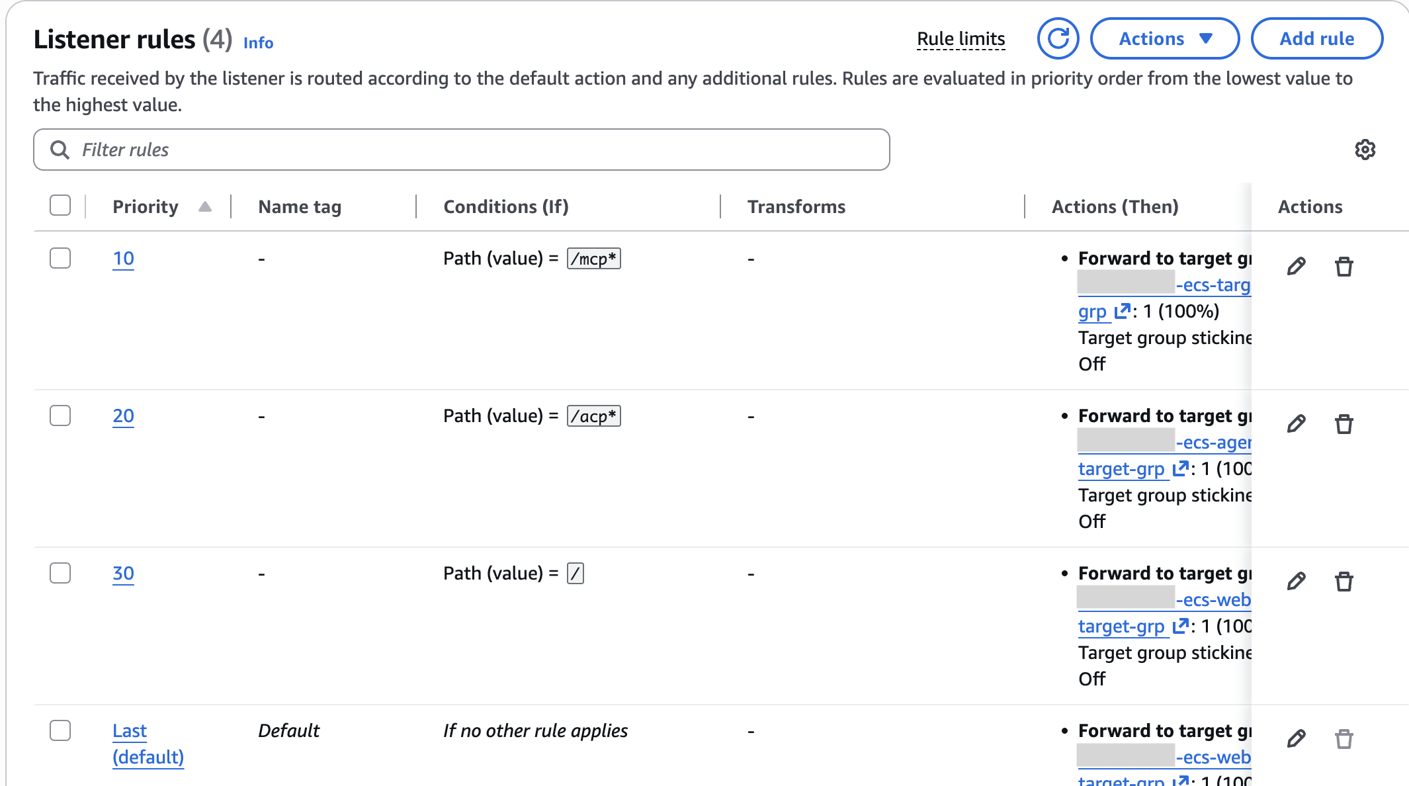Click the /acp* path condition value
Screen dimensions: 1409x786
pos(593,416)
